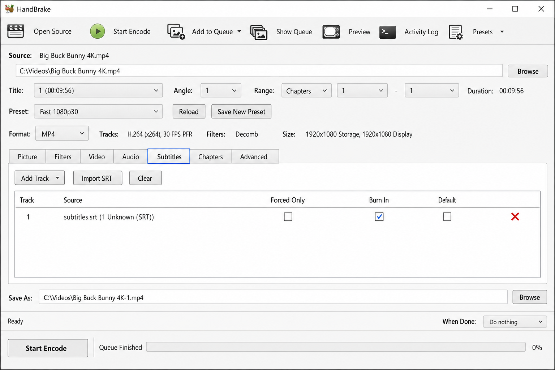Image resolution: width=555 pixels, height=370 pixels.
Task: Click the Add to Queue picture icon
Action: [x=176, y=31]
